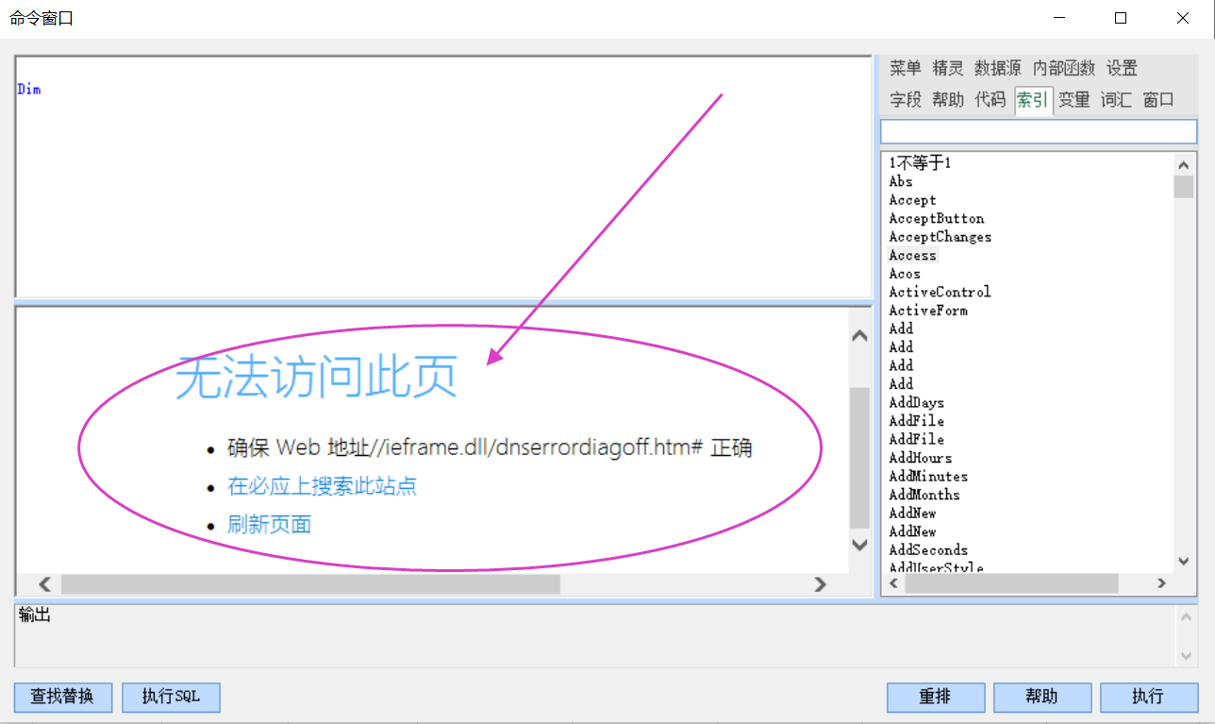Select 1不等于1 in the index list
Viewport: 1215px width, 724px height.
pyautogui.click(x=921, y=163)
